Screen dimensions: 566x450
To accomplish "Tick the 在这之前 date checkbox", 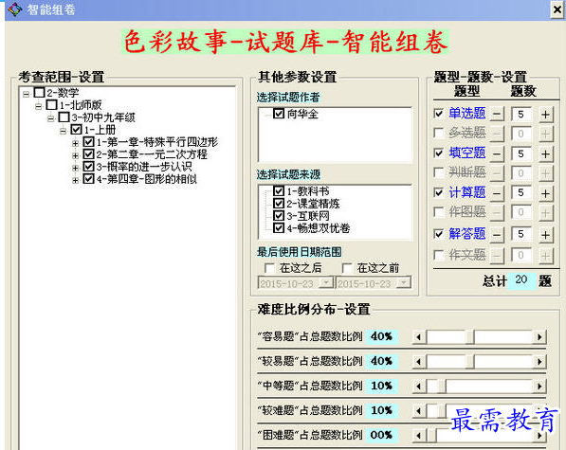I will tap(347, 268).
